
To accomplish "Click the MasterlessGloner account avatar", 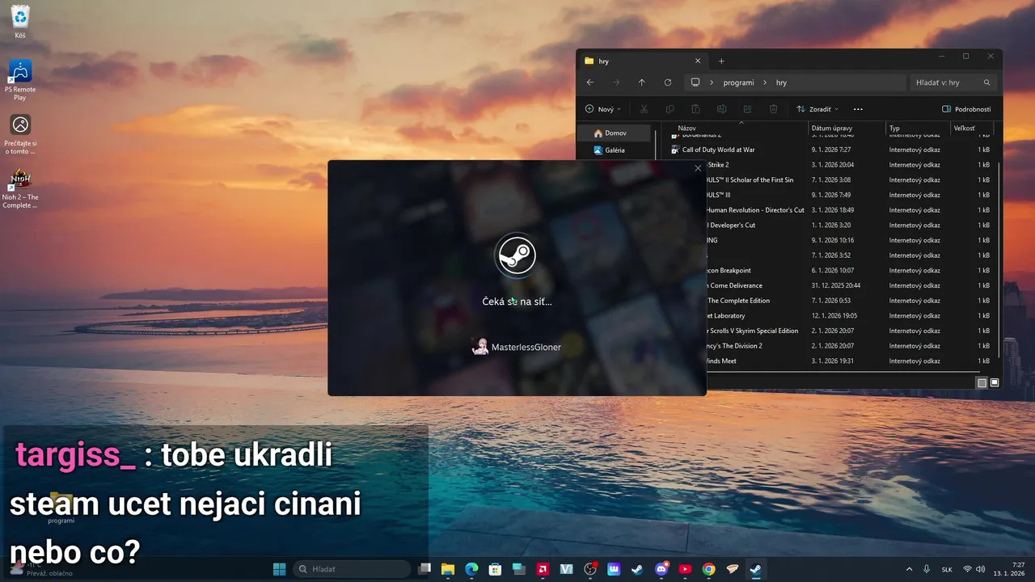I will pyautogui.click(x=480, y=347).
